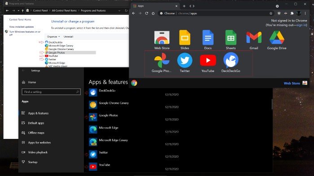Open a new Chrome tab with plus
Screen dimensions: 314x176
(184, 6)
